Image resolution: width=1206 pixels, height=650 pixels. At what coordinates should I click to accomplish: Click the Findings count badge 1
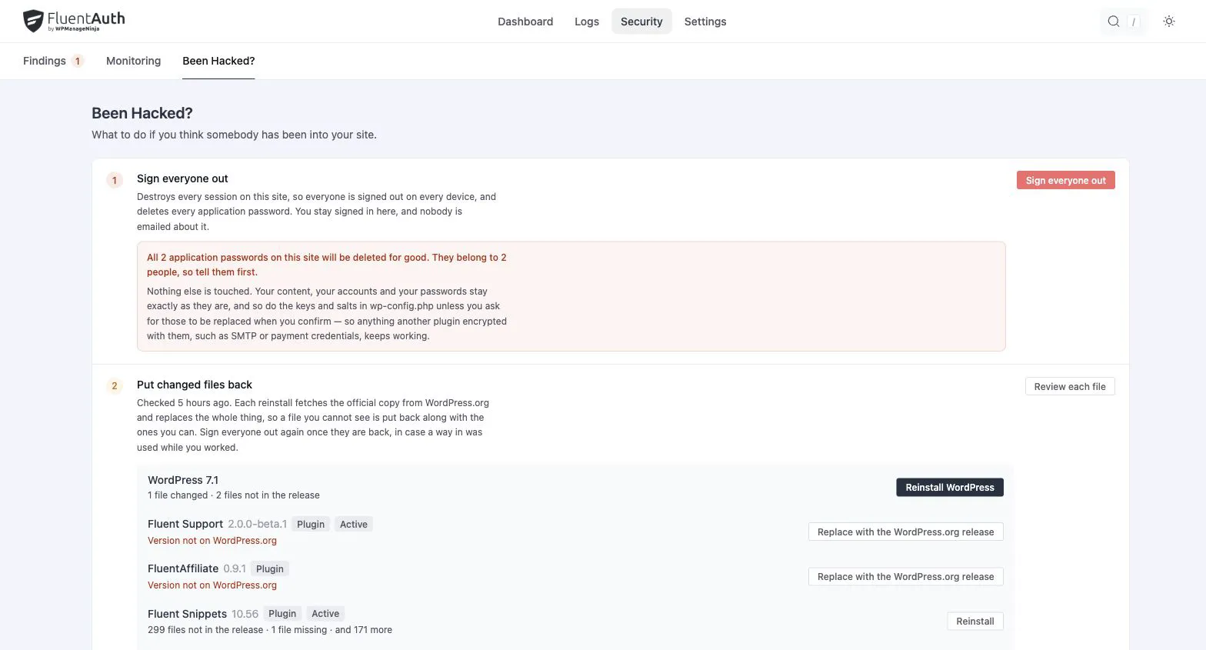coord(77,61)
